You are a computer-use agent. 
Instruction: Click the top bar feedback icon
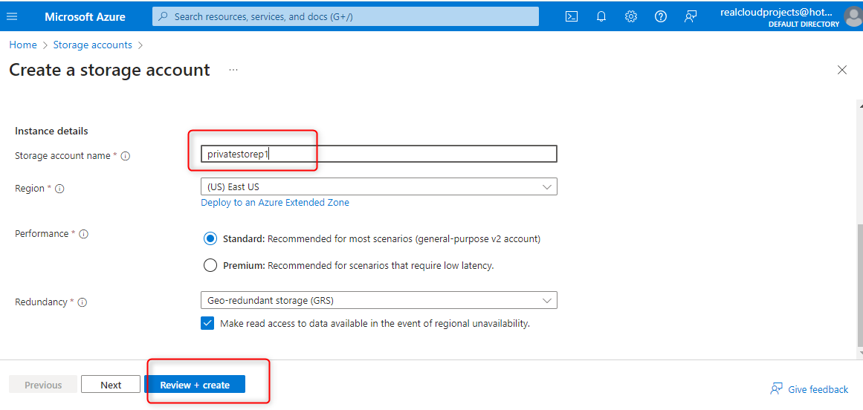[x=691, y=16]
